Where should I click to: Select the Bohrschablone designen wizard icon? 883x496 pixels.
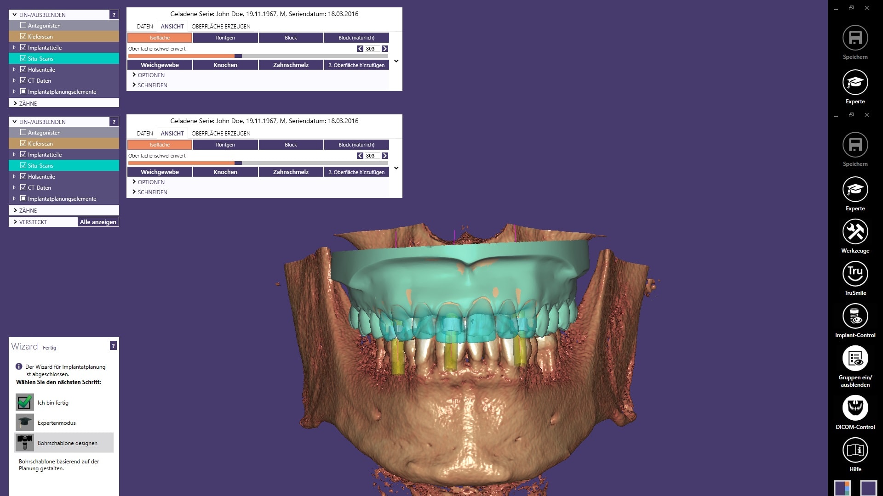(25, 443)
